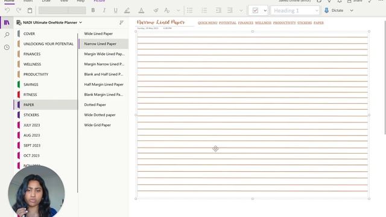Toggle the To Do tag checkbox
Image resolution: width=386 pixels, height=217 pixels.
coord(255,11)
